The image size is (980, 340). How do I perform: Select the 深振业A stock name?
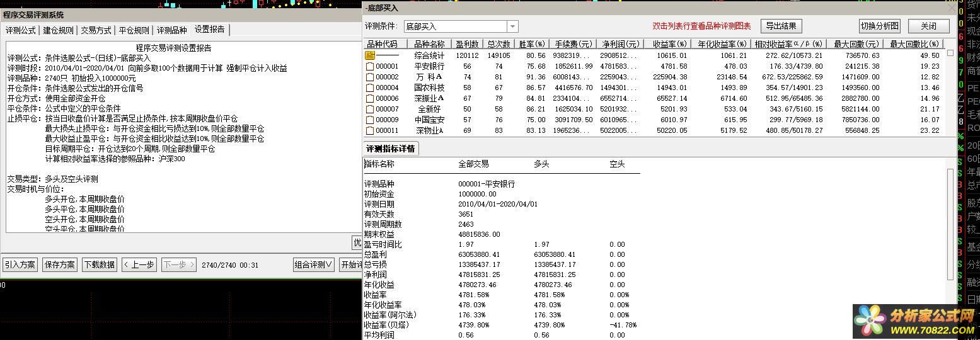point(429,98)
